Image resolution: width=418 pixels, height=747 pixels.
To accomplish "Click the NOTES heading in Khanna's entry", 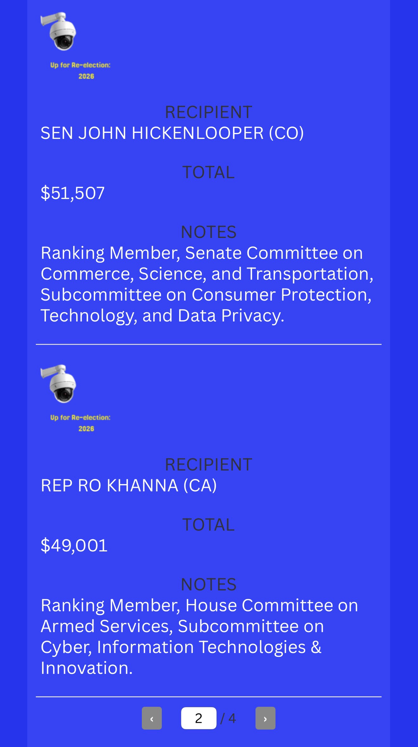I will click(x=208, y=584).
